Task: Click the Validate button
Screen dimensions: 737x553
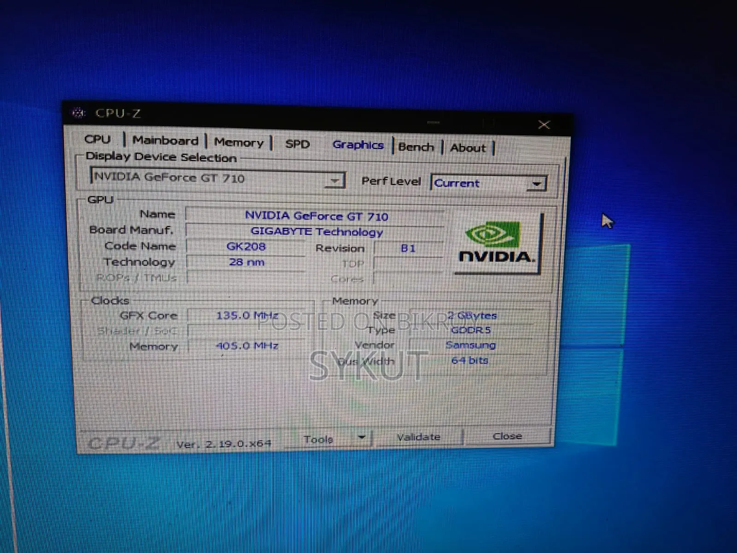Action: click(418, 437)
